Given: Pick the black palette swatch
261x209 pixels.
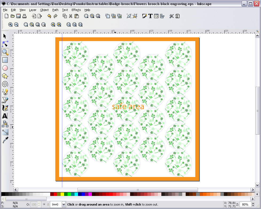Looking at the screenshot, I should coord(3,194).
